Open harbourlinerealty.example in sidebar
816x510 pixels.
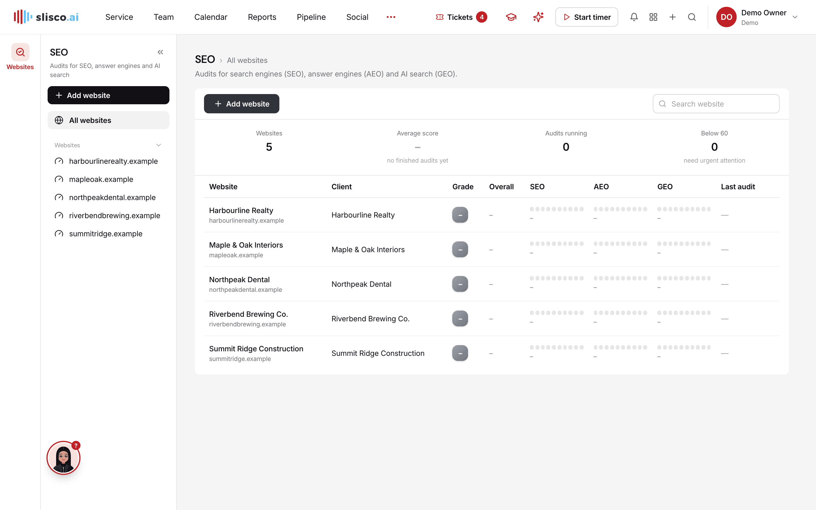[108, 161]
